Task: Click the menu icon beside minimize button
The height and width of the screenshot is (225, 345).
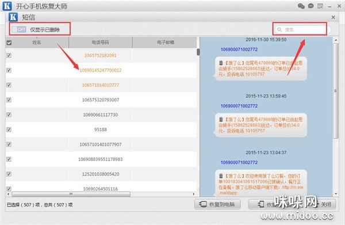Action: click(320, 6)
